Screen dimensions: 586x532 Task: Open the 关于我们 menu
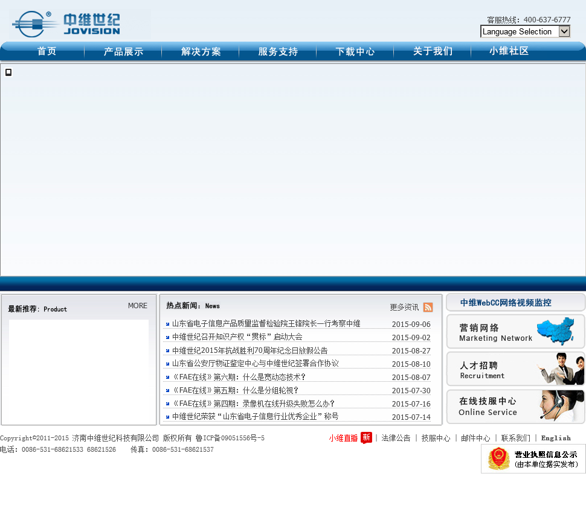click(433, 51)
